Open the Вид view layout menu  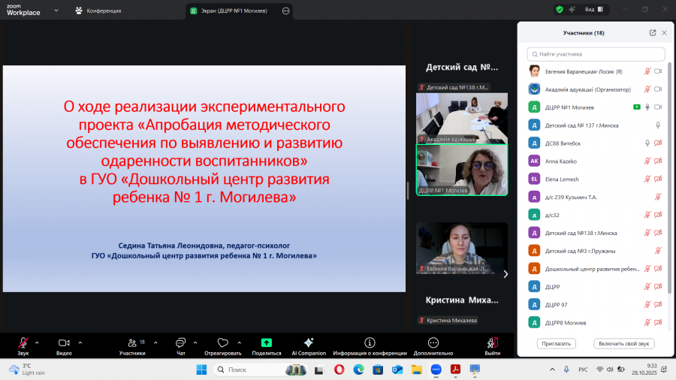594,10
